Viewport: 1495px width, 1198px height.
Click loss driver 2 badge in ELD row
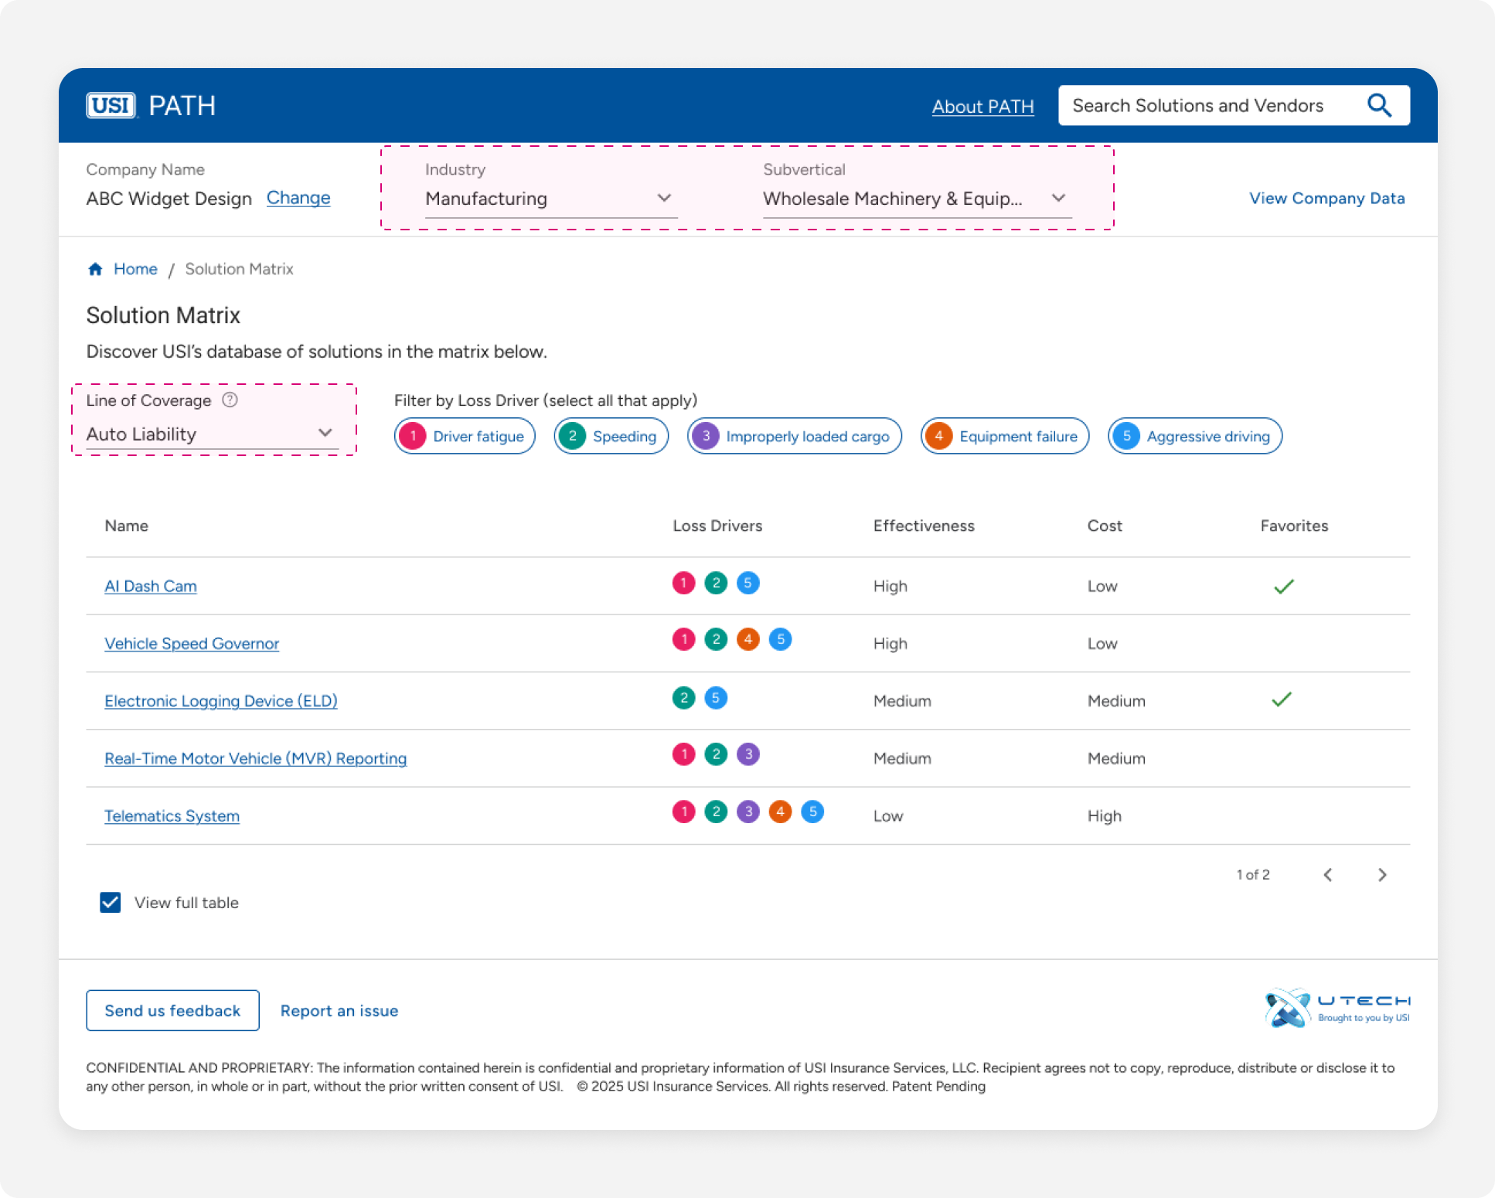click(x=683, y=698)
